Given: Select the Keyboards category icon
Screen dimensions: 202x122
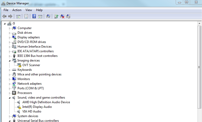Looking at the screenshot, I should [x=14, y=70].
